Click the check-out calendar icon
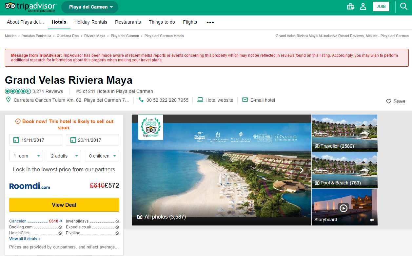 point(73,140)
